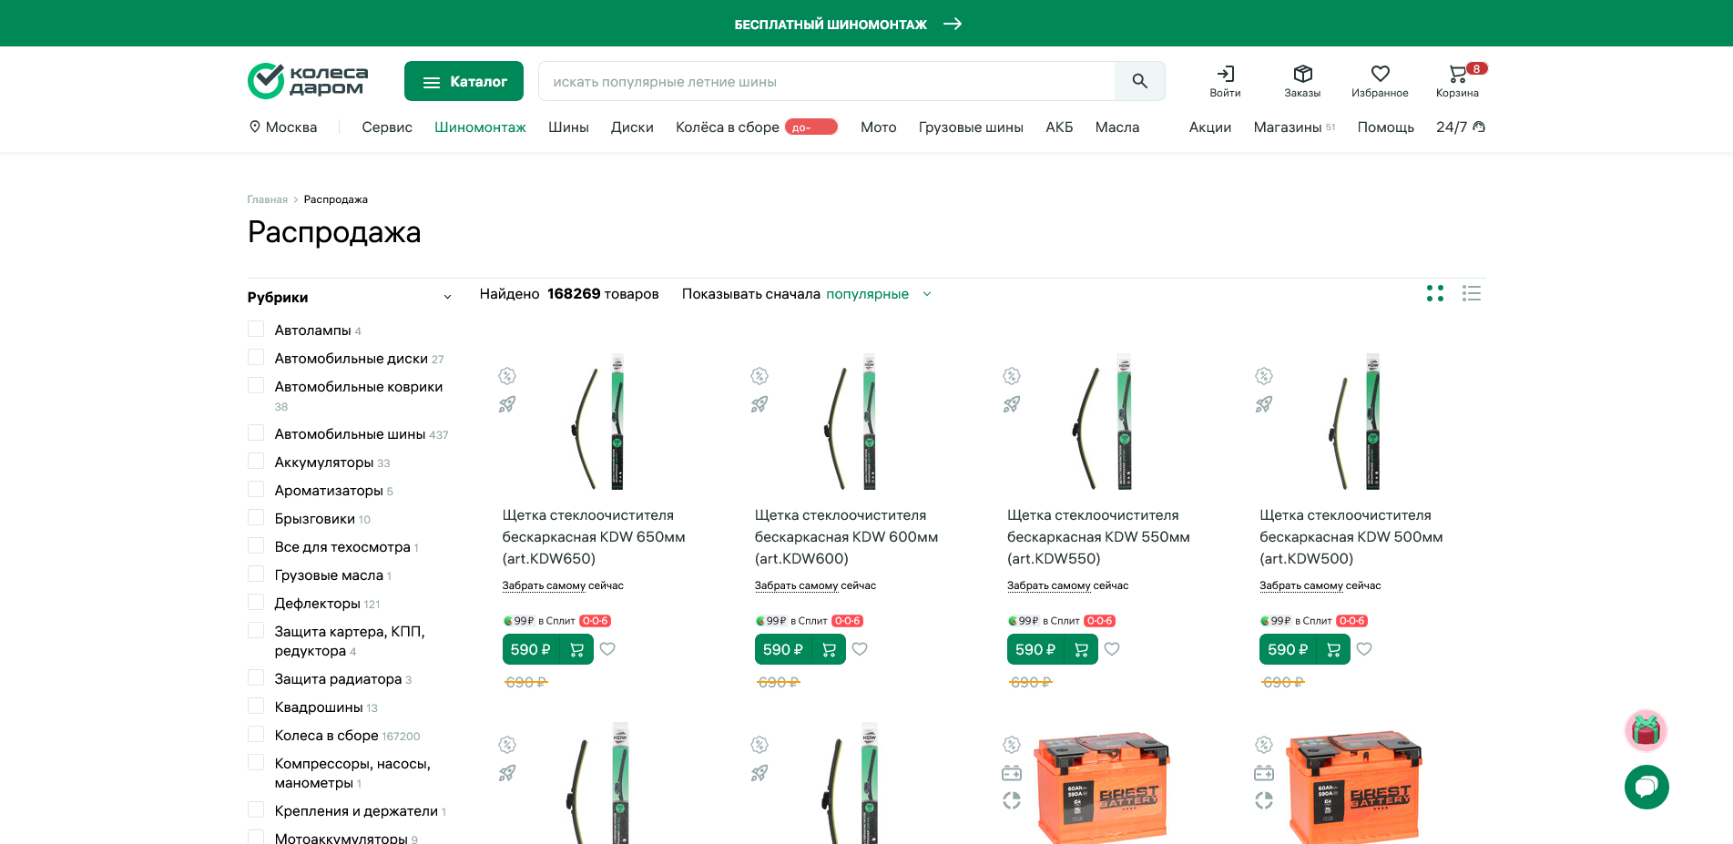Click in the tire search field
This screenshot has height=844, width=1733.
(826, 81)
